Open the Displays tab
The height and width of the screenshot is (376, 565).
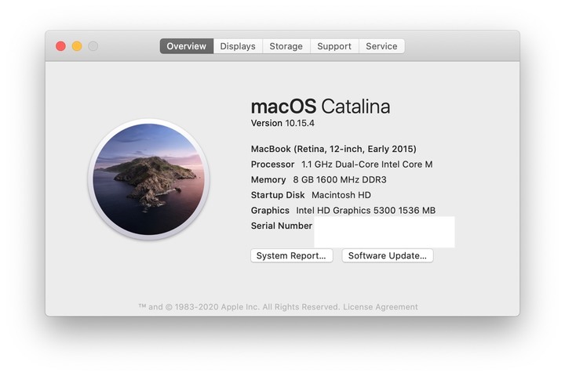[238, 46]
